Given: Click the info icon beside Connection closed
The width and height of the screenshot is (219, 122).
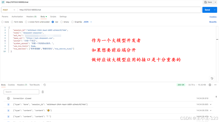Looking at the screenshot, I should [x=8, y=98].
